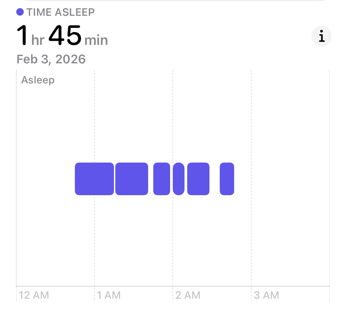Click the dashed gridline above 3 AM

pyautogui.click(x=251, y=136)
